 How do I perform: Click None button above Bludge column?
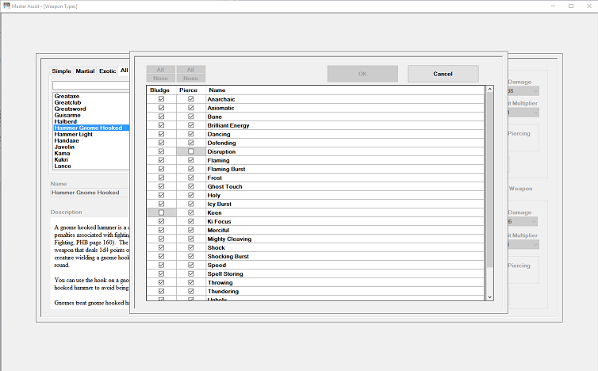click(160, 78)
